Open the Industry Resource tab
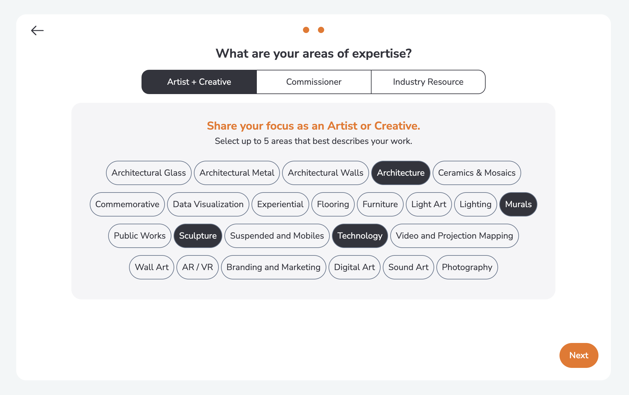The height and width of the screenshot is (395, 629). (x=428, y=82)
